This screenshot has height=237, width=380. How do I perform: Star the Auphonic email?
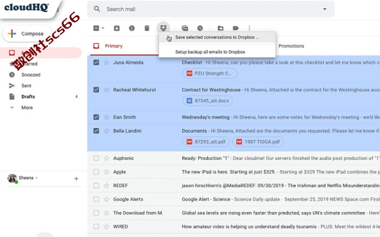coord(106,158)
